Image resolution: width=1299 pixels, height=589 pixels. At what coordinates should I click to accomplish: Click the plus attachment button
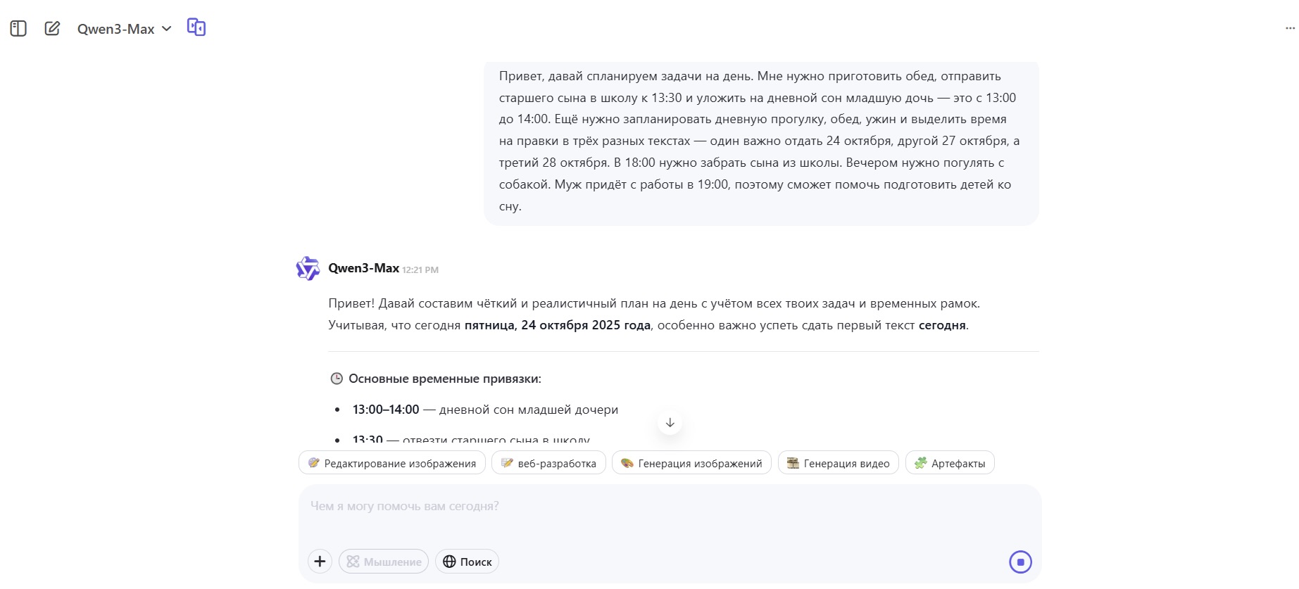(320, 562)
